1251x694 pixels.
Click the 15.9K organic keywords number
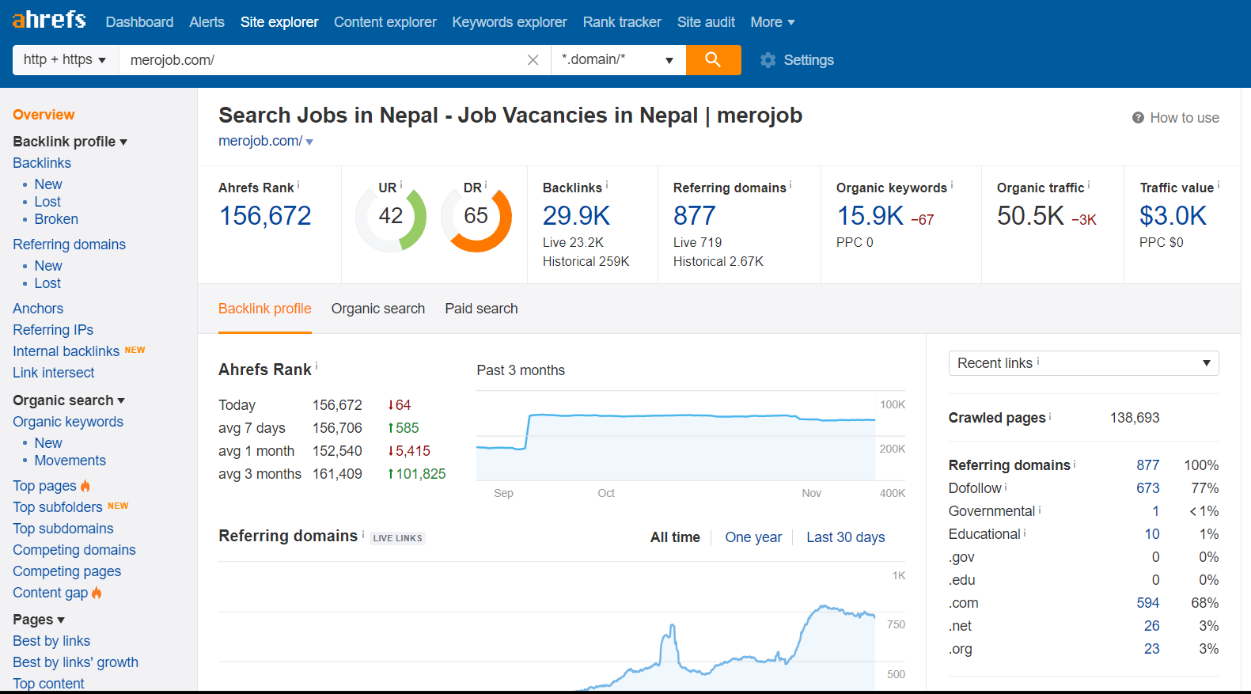tap(870, 216)
